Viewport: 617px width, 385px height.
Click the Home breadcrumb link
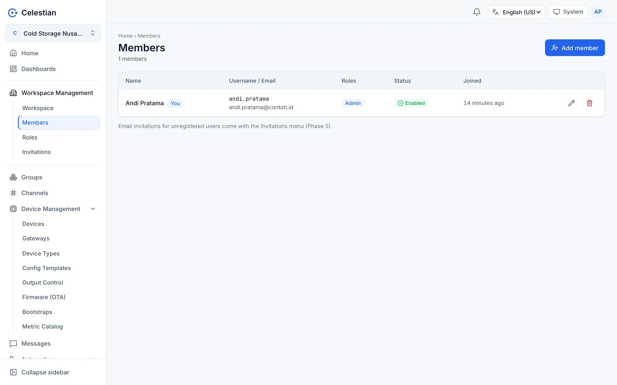[125, 36]
